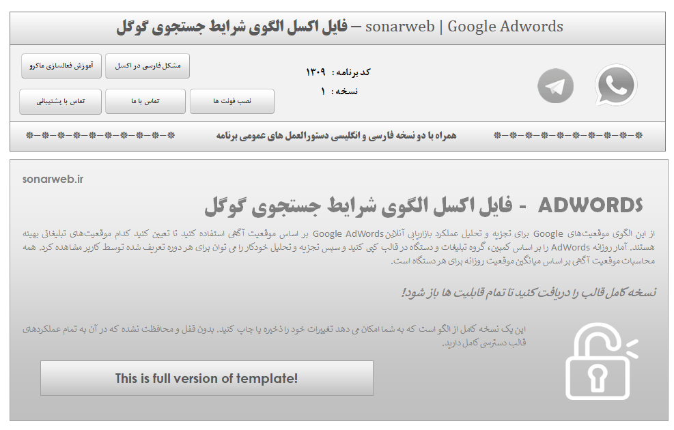This screenshot has width=674, height=430.
Task: Select the version label 'نسخه : ۱'
Action: point(339,91)
